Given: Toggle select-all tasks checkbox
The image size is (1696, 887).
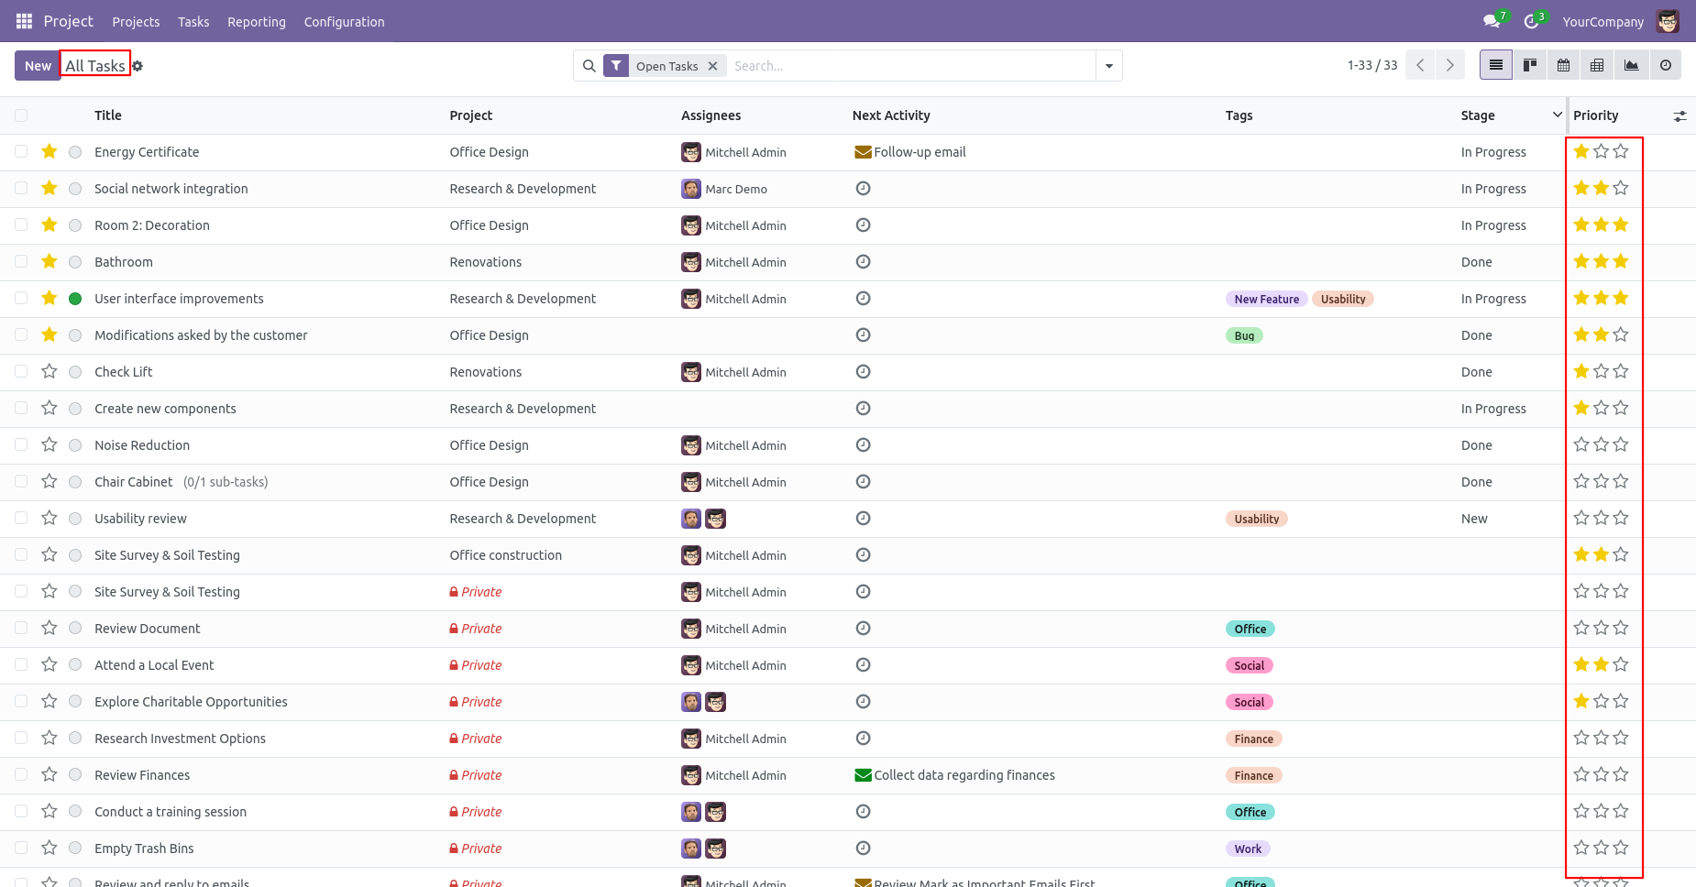Looking at the screenshot, I should (x=21, y=115).
